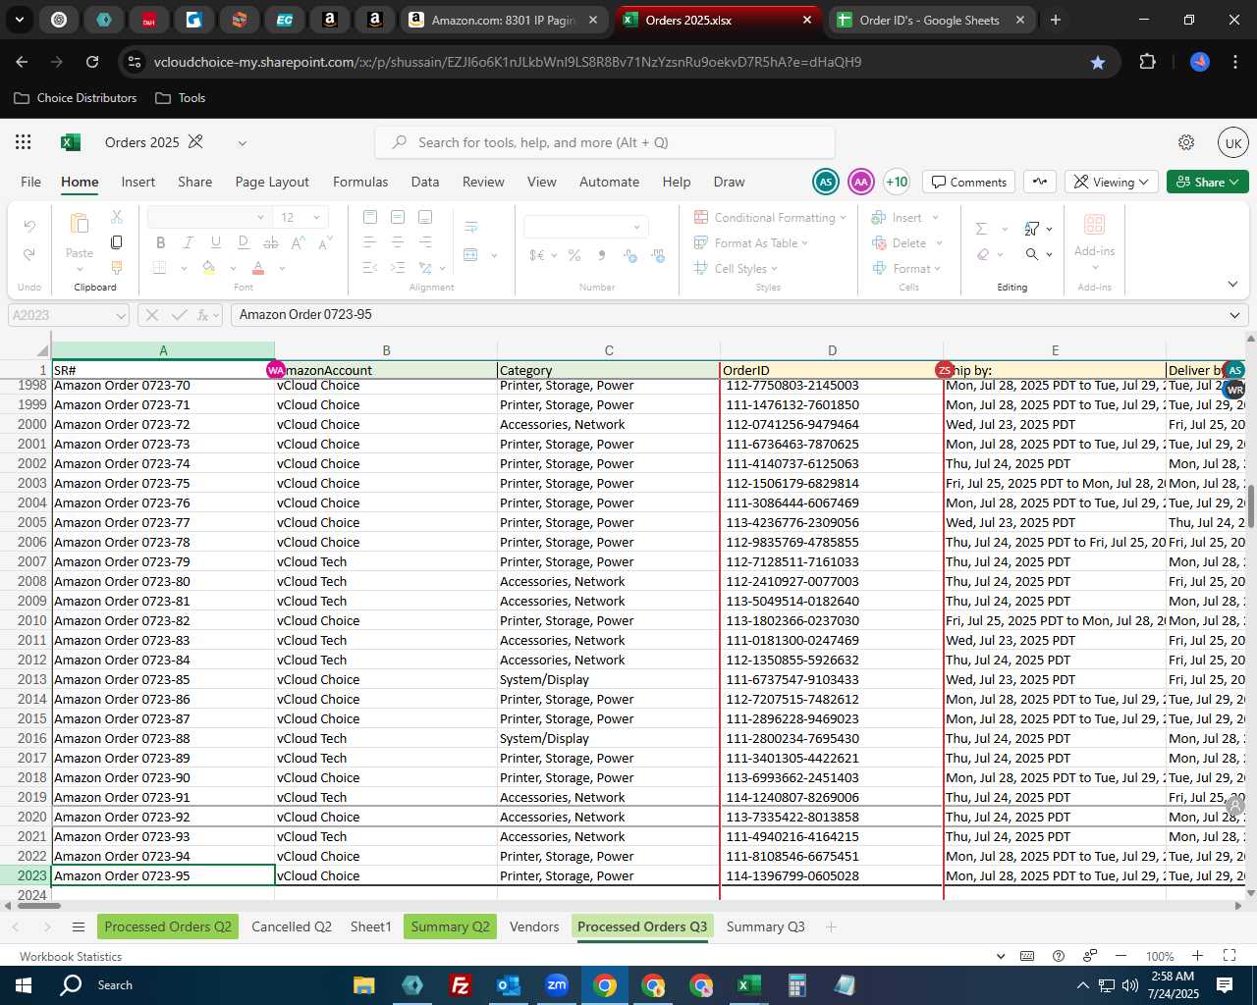Click the vertical scrollbar thumb
The image size is (1257, 1005).
point(1250,505)
